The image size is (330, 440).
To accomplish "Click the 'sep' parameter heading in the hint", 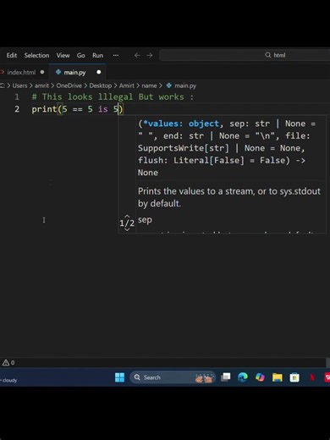I will pos(145,220).
